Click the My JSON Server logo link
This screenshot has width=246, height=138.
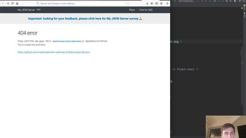point(26,10)
